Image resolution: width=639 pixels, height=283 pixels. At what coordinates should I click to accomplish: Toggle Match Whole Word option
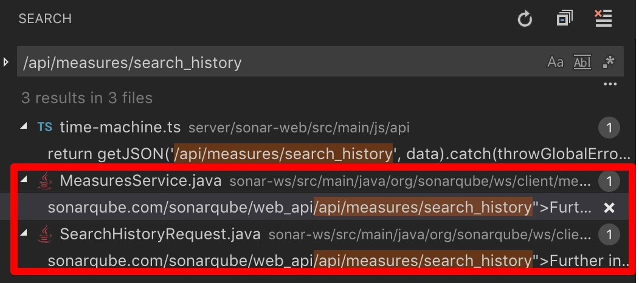[582, 62]
